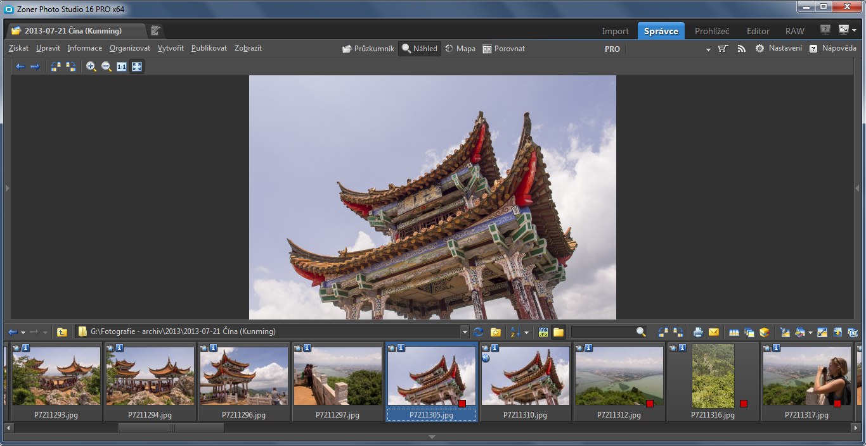Print the selected photo
The height and width of the screenshot is (446, 866).
click(x=699, y=332)
